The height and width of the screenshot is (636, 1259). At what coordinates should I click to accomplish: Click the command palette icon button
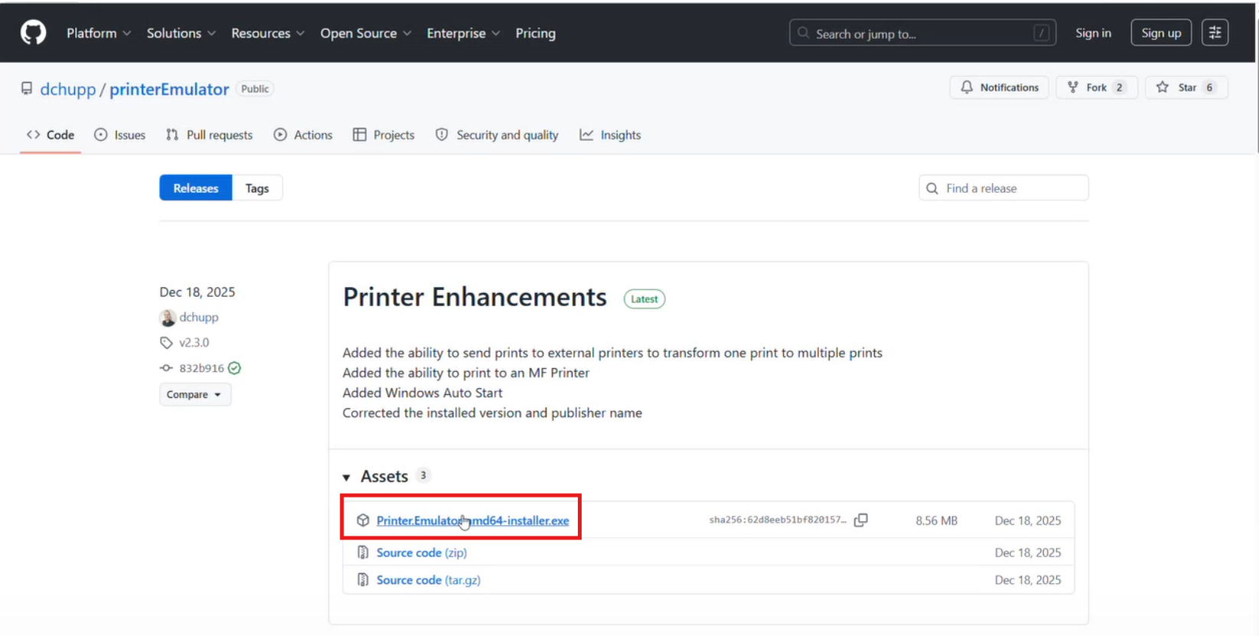point(1215,33)
